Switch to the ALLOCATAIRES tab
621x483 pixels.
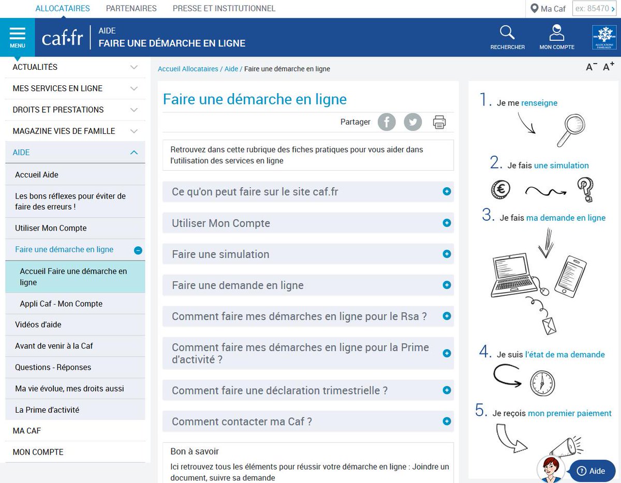click(x=63, y=8)
